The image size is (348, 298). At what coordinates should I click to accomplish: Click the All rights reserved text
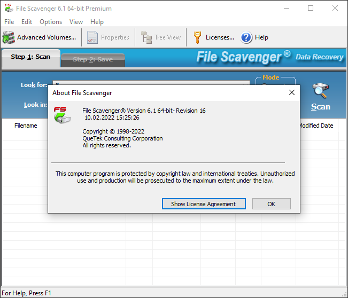coord(106,145)
